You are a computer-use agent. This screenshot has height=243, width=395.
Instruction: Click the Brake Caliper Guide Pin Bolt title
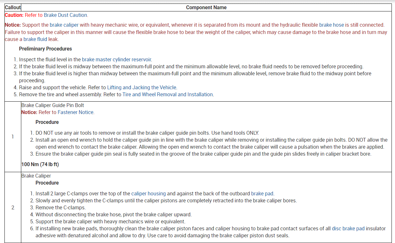(53, 105)
